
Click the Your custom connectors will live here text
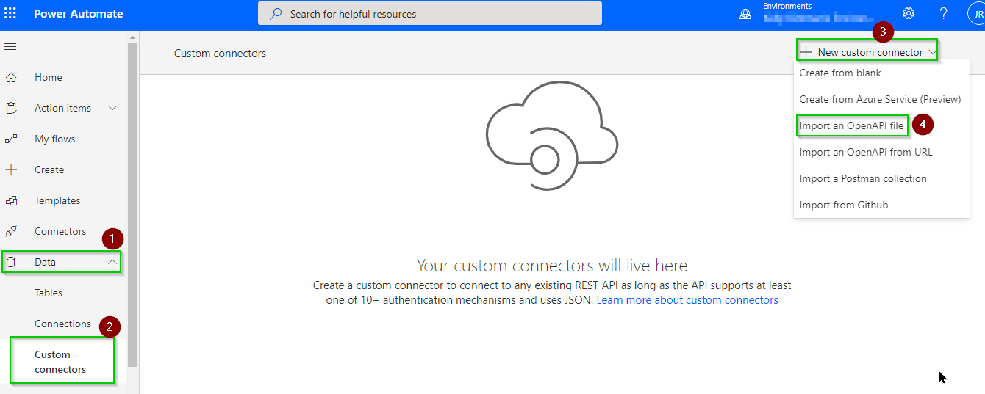(552, 265)
